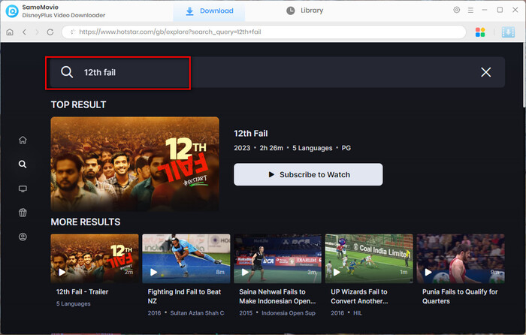Play the UP Wizards Fail to Convert video
The width and height of the screenshot is (526, 335).
tap(369, 258)
